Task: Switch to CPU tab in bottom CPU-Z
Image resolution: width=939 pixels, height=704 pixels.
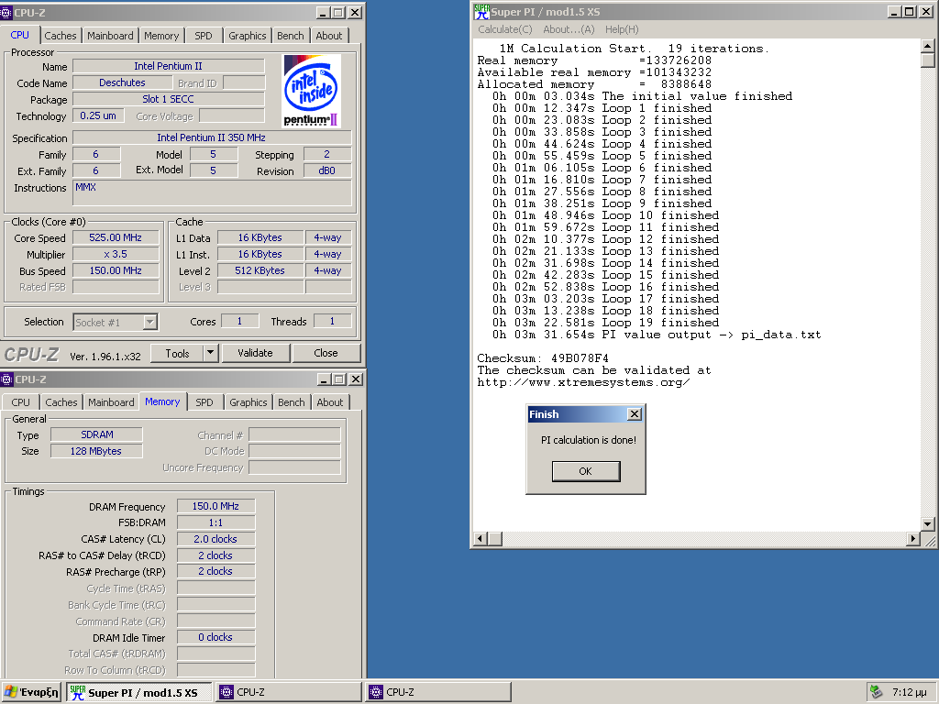Action: pos(20,403)
